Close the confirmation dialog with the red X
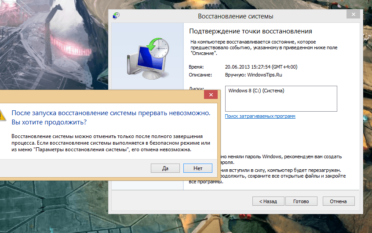 pyautogui.click(x=211, y=95)
